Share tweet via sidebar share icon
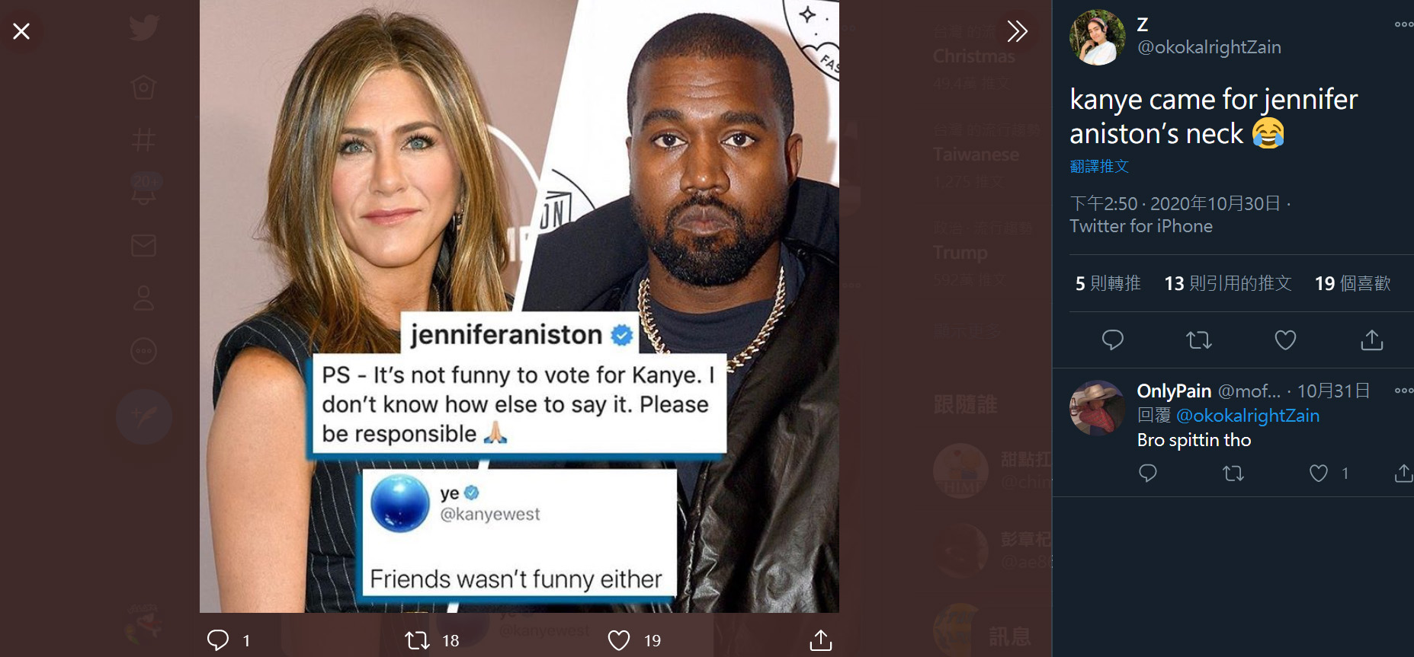 (x=1372, y=340)
